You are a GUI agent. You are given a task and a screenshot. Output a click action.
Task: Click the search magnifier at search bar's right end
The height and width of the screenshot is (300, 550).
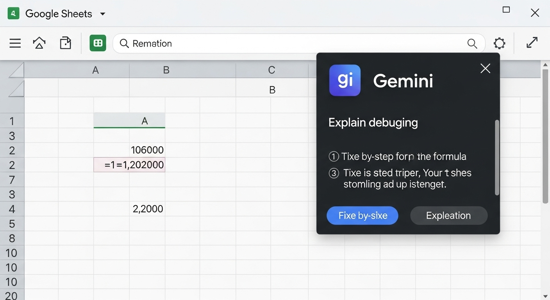[472, 44]
